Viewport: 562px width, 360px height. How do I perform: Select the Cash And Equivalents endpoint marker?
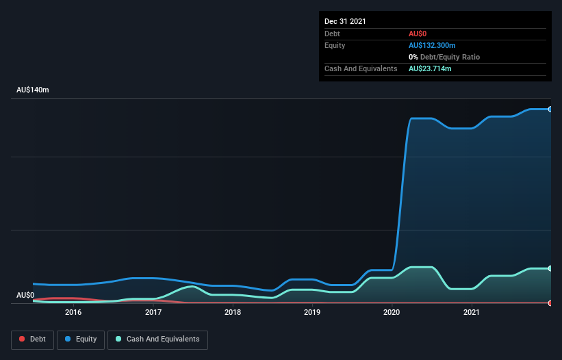click(550, 268)
